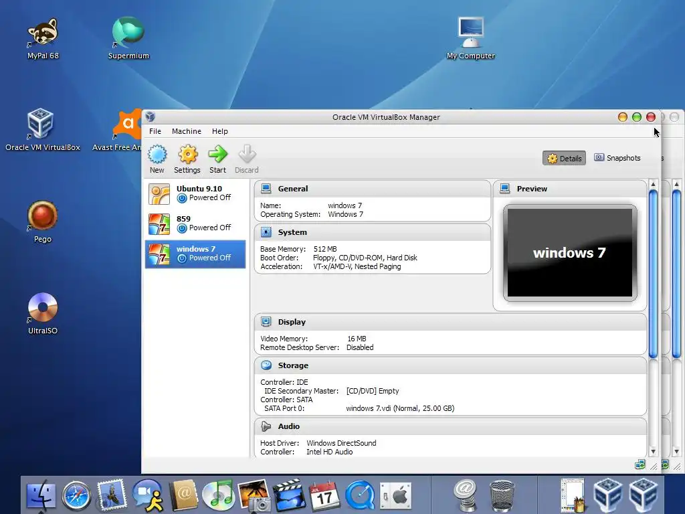Open Oracle VM VirtualBox desktop shortcut
Viewport: 685px width, 514px height.
click(x=42, y=130)
